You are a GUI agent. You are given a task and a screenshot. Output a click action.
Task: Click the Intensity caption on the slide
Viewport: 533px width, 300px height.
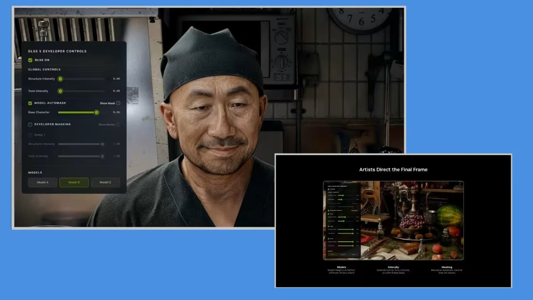point(394,267)
